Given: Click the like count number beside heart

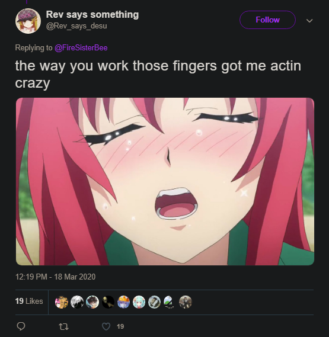Looking at the screenshot, I should [120, 326].
